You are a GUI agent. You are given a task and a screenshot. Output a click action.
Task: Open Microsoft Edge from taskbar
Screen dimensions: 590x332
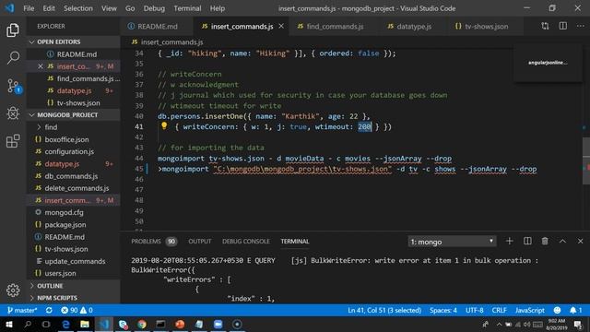(x=65, y=324)
